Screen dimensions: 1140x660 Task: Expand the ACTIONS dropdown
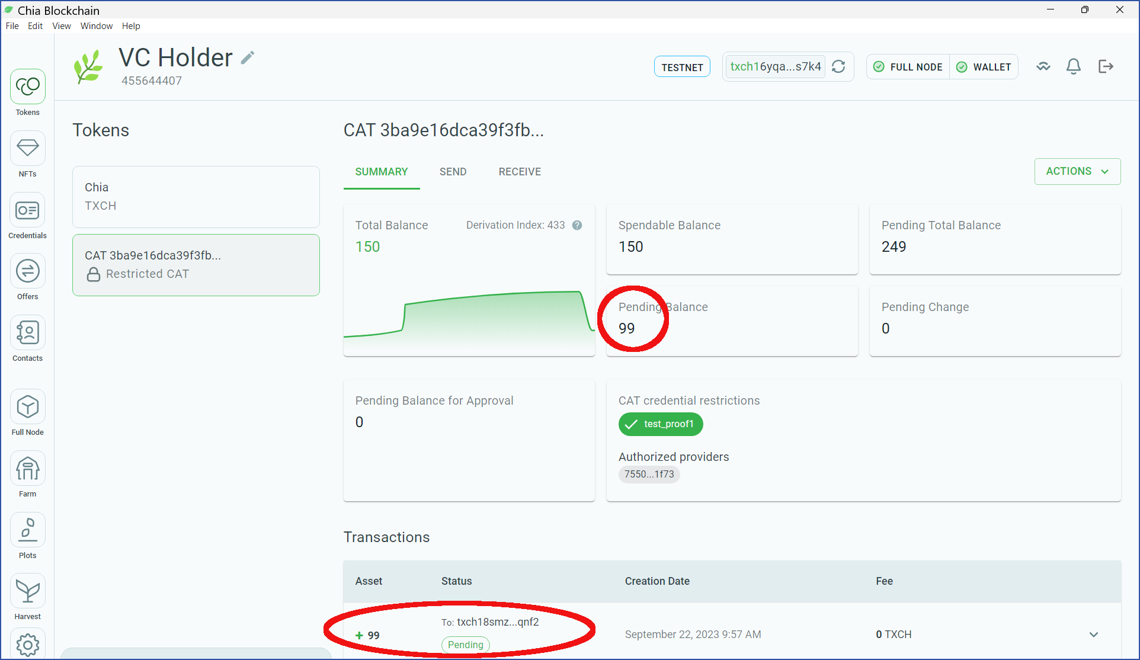tap(1077, 171)
